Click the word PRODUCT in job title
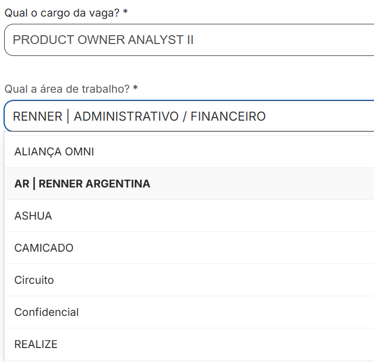 (44, 40)
